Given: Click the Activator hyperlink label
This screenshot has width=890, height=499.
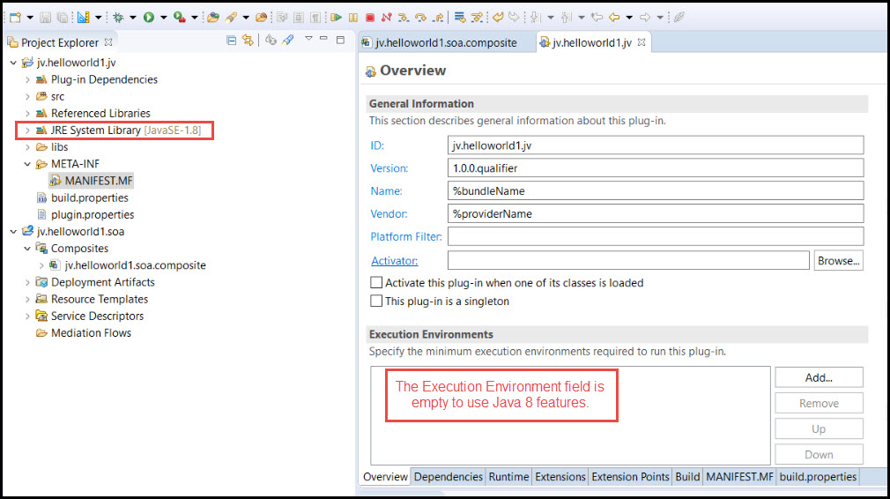Looking at the screenshot, I should [393, 261].
